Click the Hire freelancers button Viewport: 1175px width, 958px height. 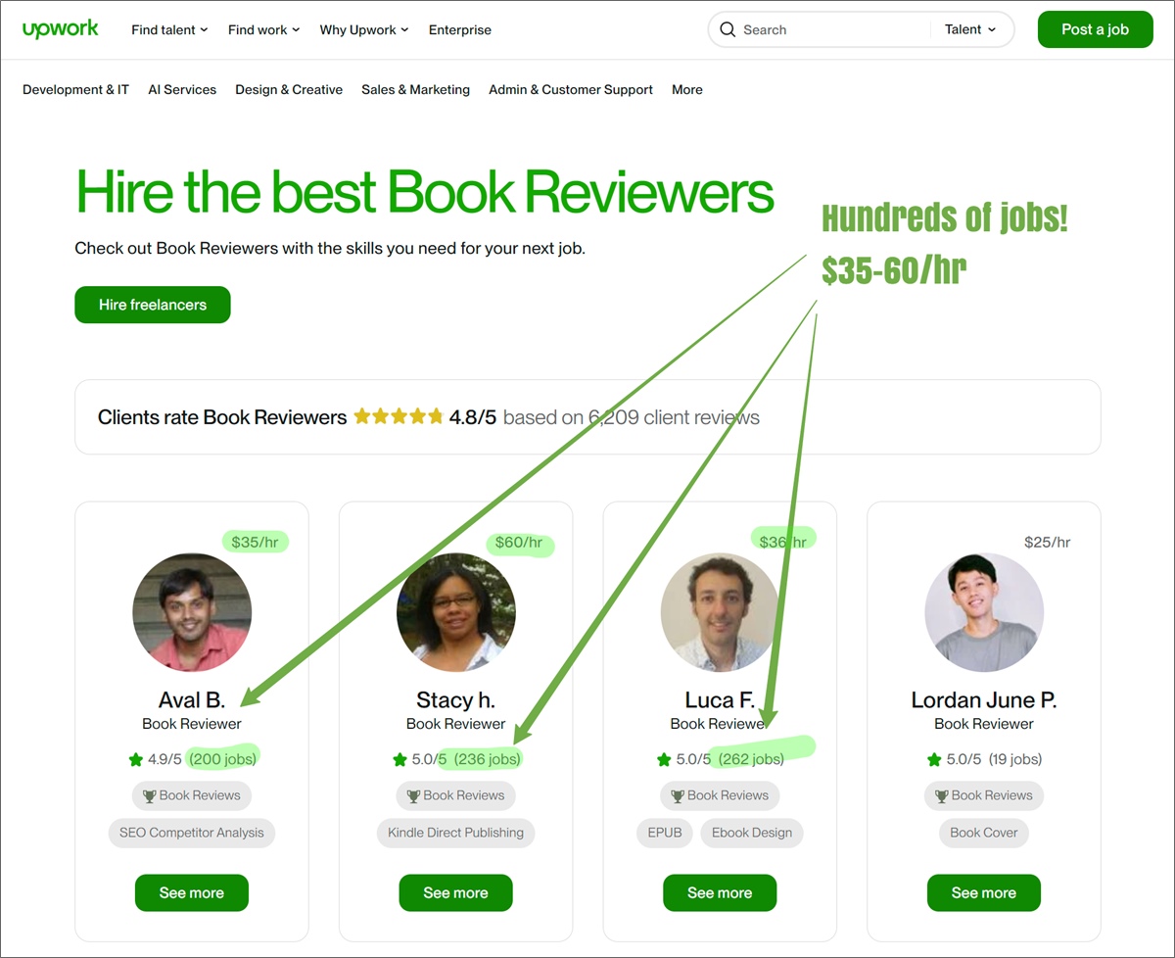[x=153, y=305]
